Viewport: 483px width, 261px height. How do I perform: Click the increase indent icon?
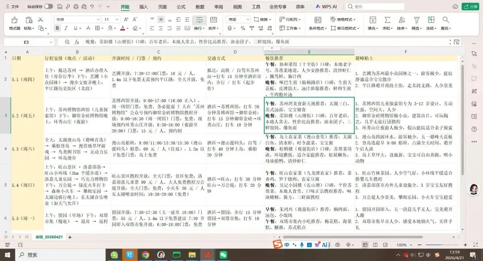click(x=187, y=19)
